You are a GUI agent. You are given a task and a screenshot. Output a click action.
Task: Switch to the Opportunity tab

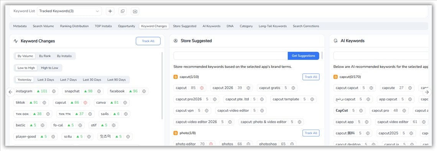[x=127, y=26]
